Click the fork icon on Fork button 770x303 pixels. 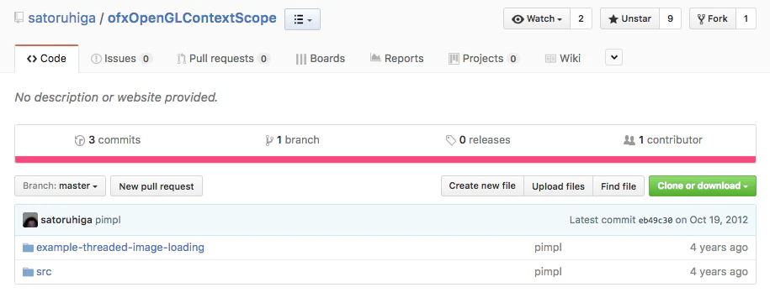pyautogui.click(x=701, y=19)
